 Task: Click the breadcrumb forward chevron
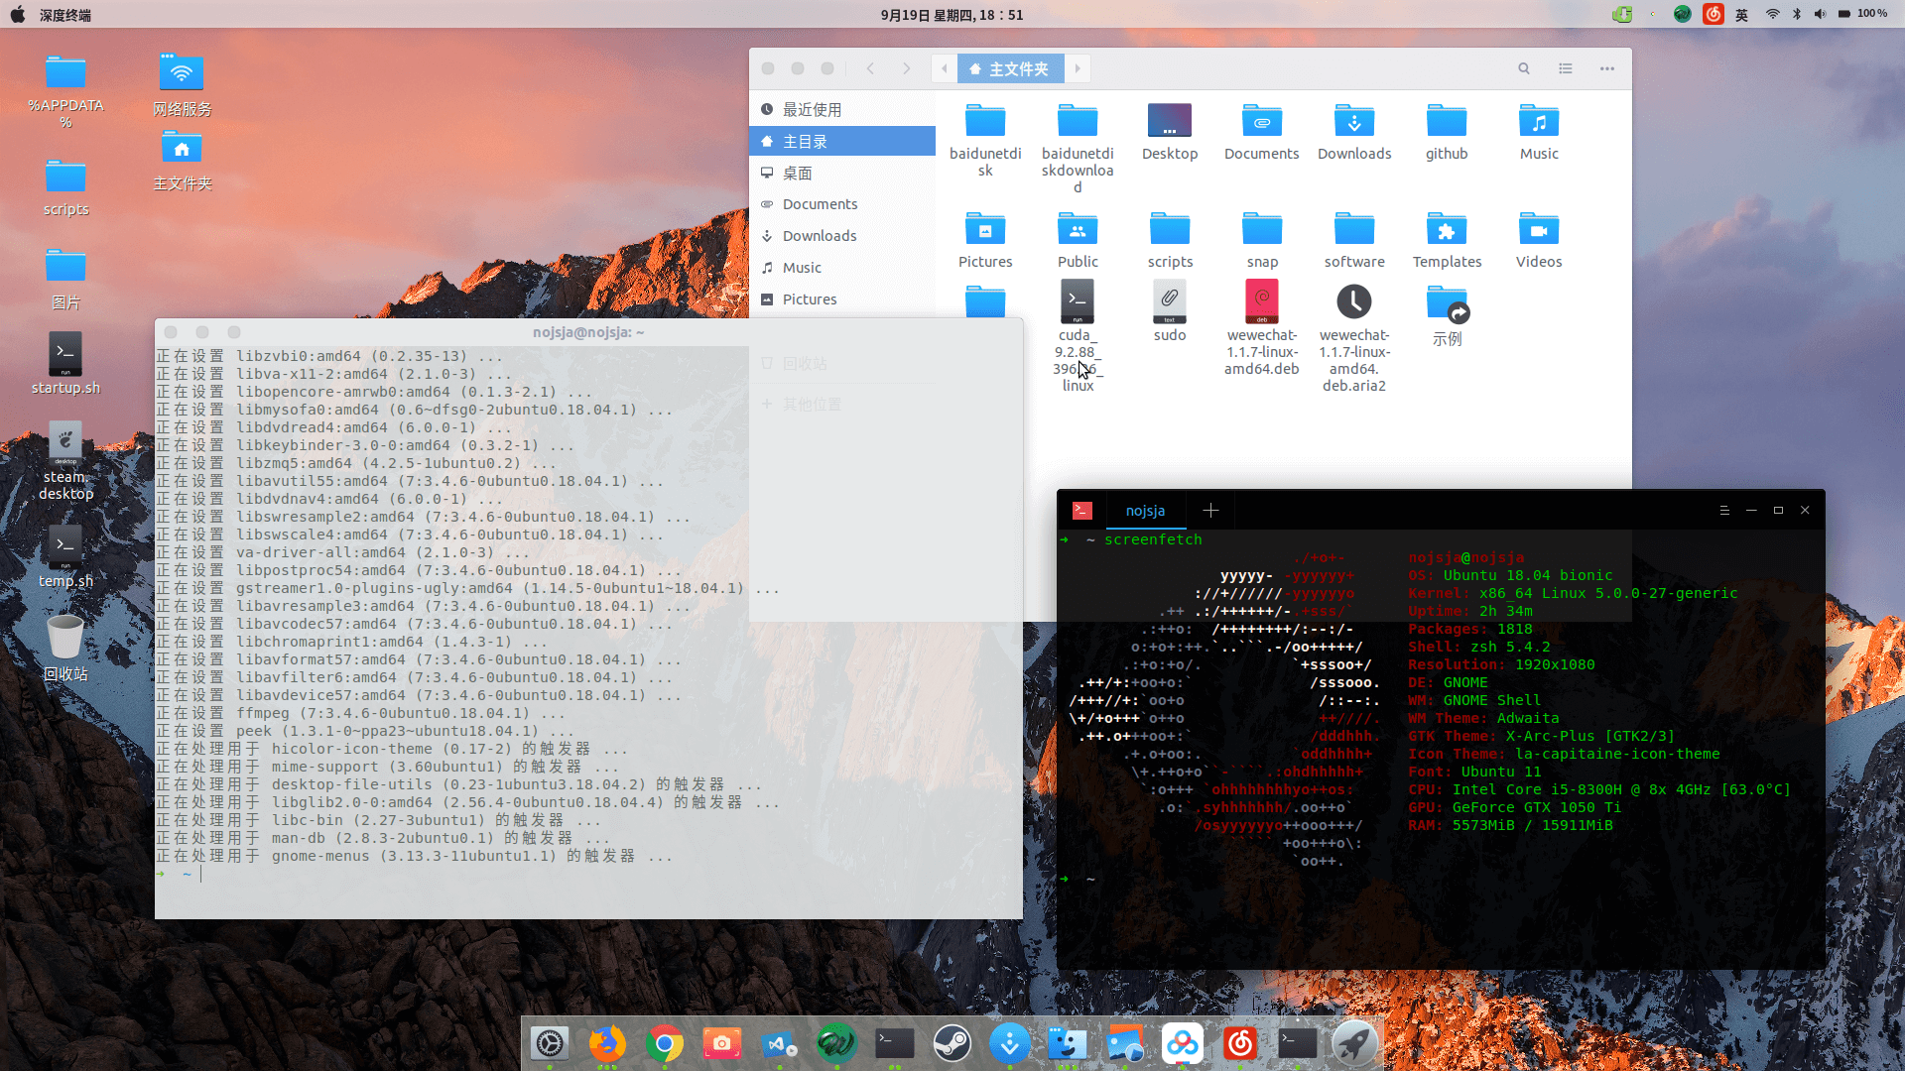tap(1078, 67)
